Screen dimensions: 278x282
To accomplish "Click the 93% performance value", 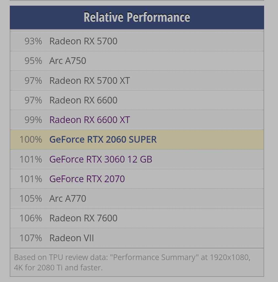I will [x=33, y=41].
